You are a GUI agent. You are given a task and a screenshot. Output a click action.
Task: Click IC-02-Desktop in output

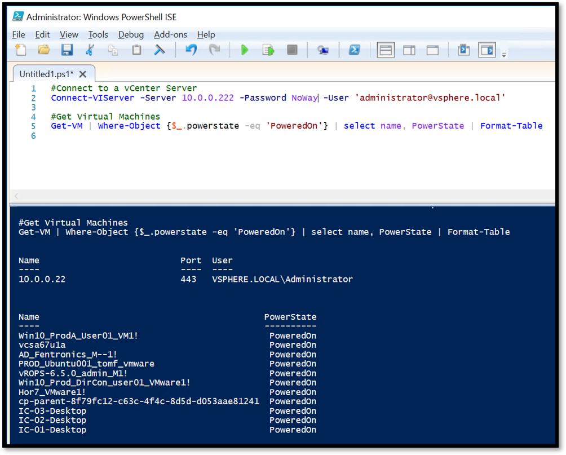(52, 421)
